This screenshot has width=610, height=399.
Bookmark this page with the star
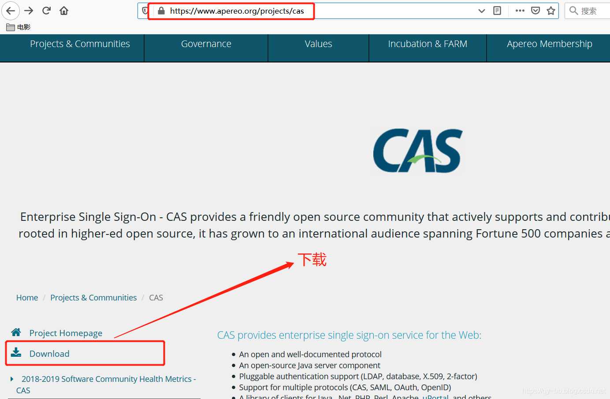[550, 11]
